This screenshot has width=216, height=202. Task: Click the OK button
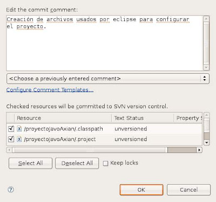pos(141,190)
